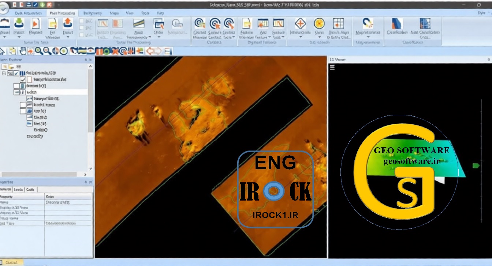Open the Export dropdown arrow
Screen dimensions: 492x266
(x=68, y=37)
